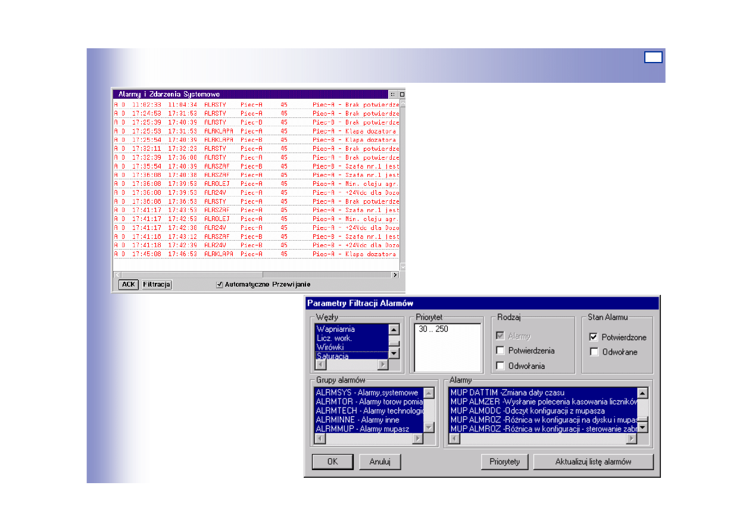Image resolution: width=752 pixels, height=532 pixels.
Task: Uncheck Potwierdzone in Stan Alarmu
Action: pyautogui.click(x=594, y=337)
